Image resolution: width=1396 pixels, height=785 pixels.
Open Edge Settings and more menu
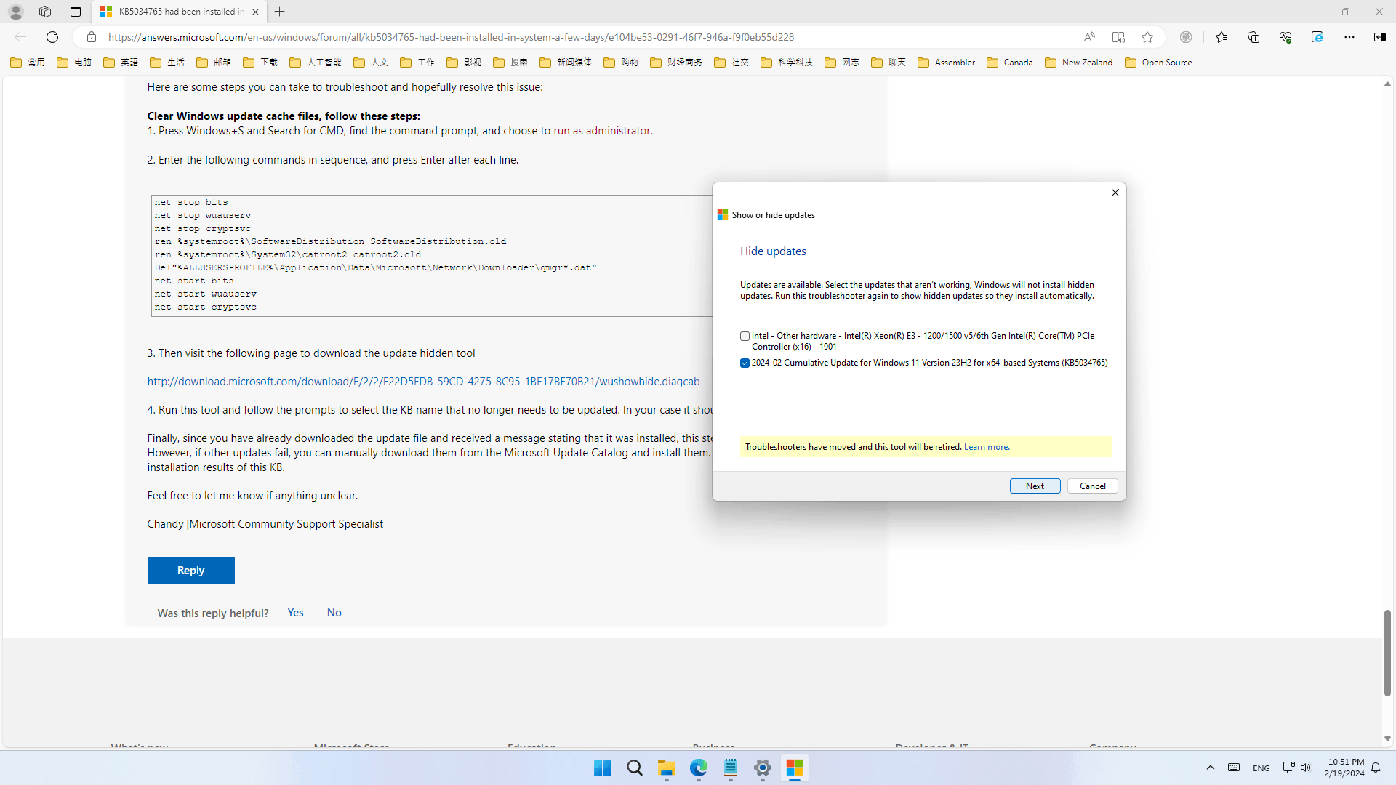[1349, 37]
